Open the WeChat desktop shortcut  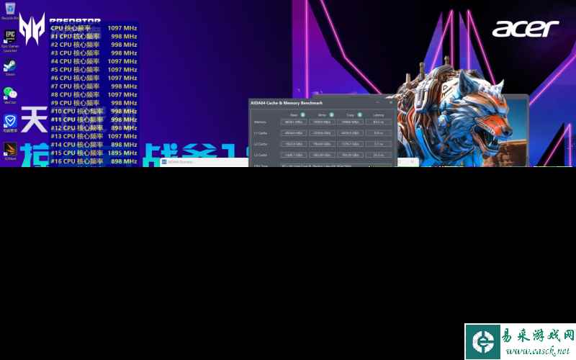pyautogui.click(x=10, y=95)
